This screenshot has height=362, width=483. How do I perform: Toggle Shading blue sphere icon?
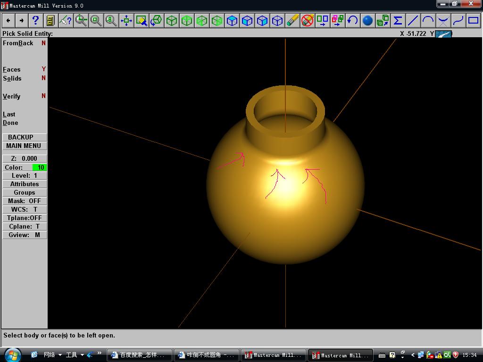click(368, 21)
